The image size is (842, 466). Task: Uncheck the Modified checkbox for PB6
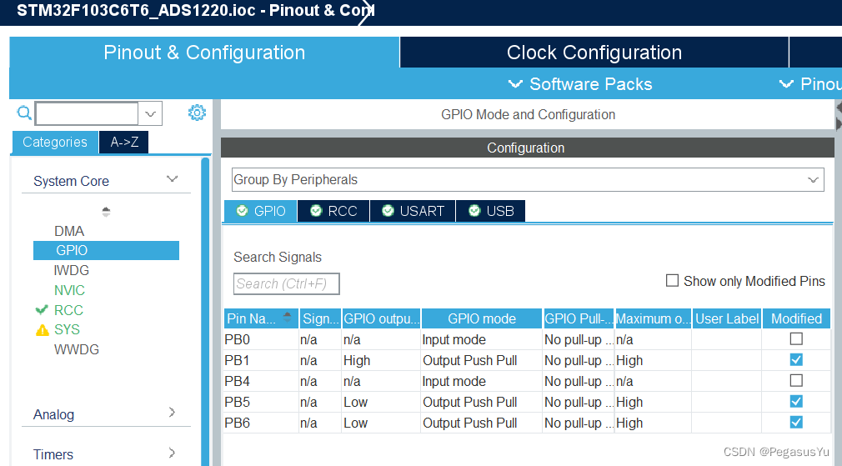[796, 423]
